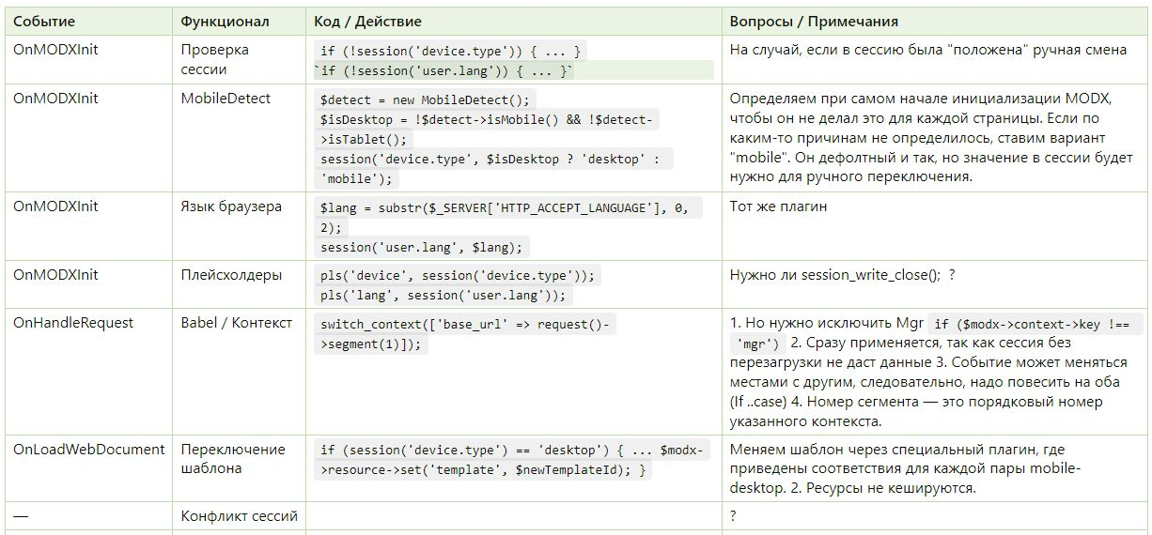The height and width of the screenshot is (535, 1152).
Task: Click the "Проверка сессии" cell
Action: 215,59
